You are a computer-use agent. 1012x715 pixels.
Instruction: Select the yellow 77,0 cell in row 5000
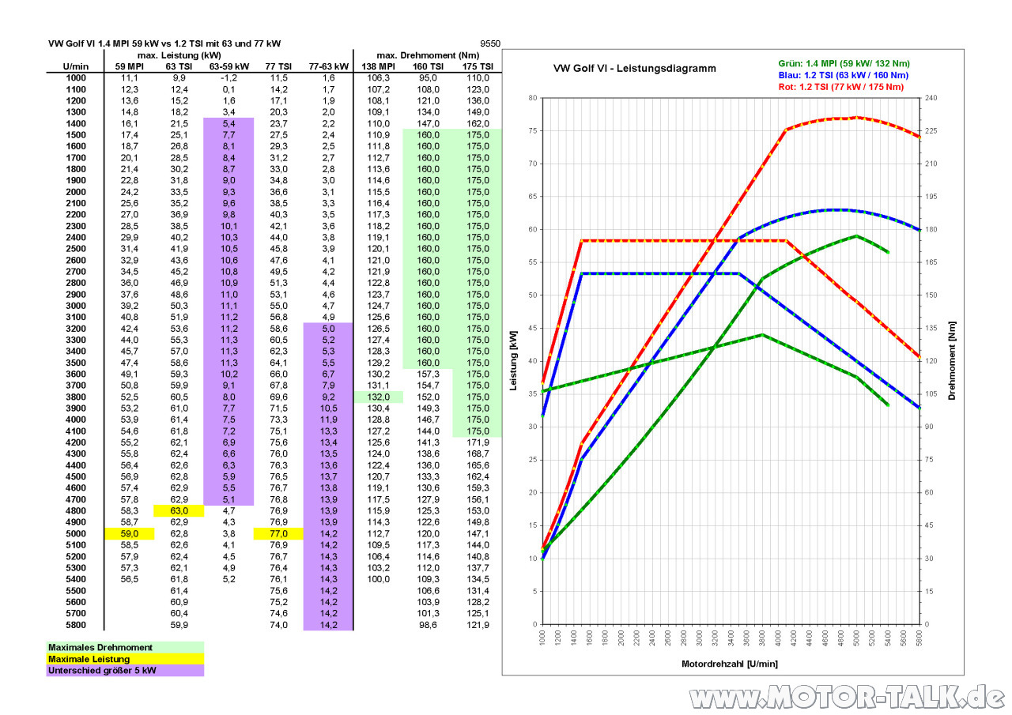point(279,534)
